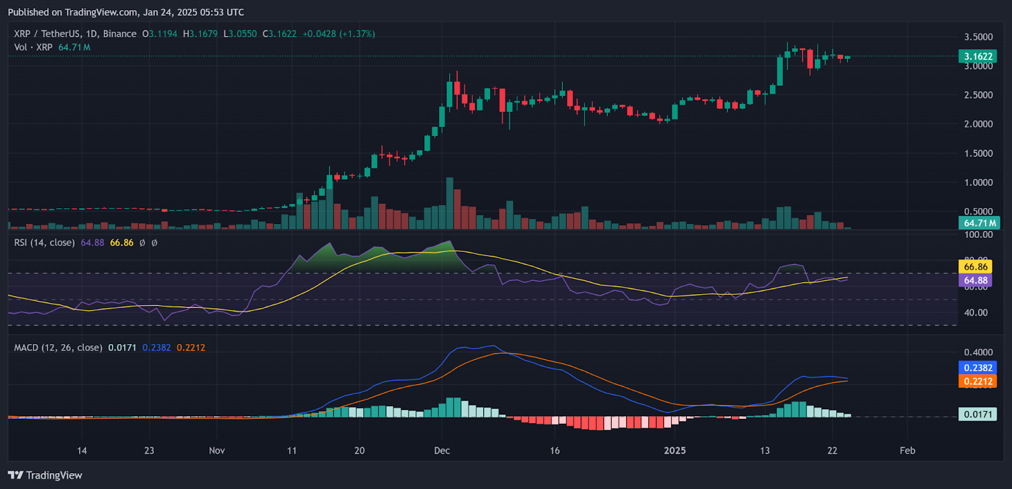The image size is (1012, 489).
Task: Open the MACD (12, 26, close) legend
Action: click(x=58, y=348)
